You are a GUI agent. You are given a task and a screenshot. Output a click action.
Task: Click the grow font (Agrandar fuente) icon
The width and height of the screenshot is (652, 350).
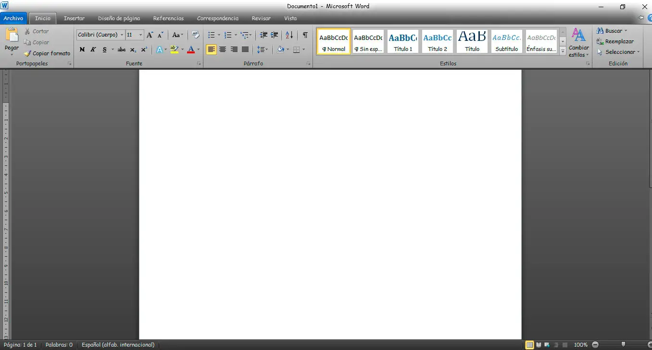[150, 35]
